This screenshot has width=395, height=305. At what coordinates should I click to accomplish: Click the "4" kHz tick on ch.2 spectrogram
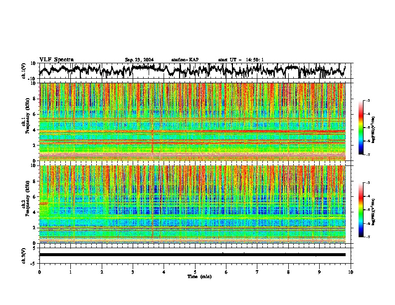[35, 212]
